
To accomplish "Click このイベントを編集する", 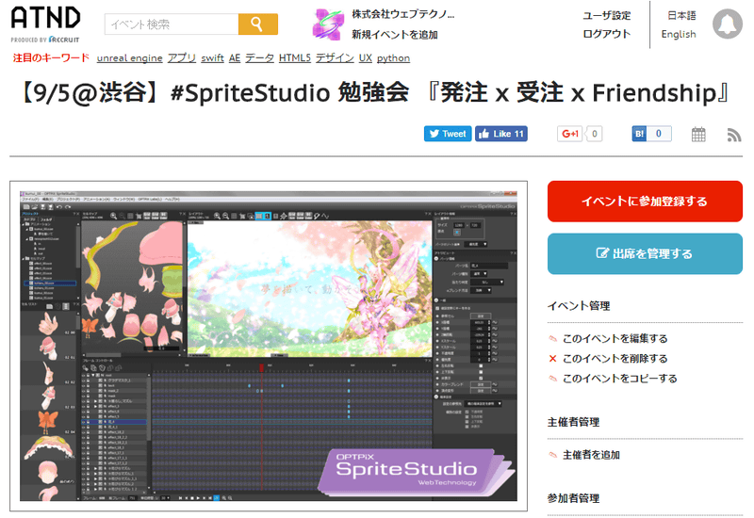I will click(615, 339).
